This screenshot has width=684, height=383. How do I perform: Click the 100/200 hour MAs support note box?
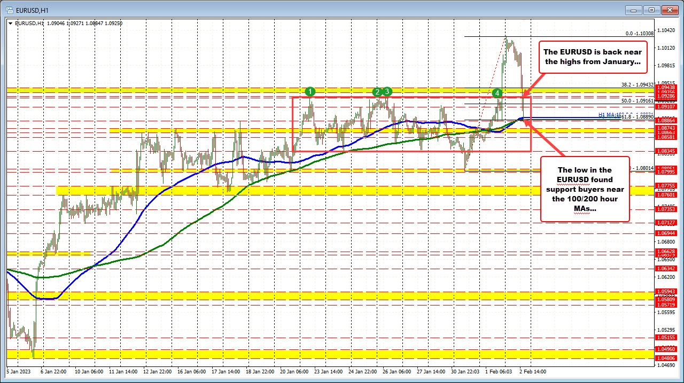[585, 190]
